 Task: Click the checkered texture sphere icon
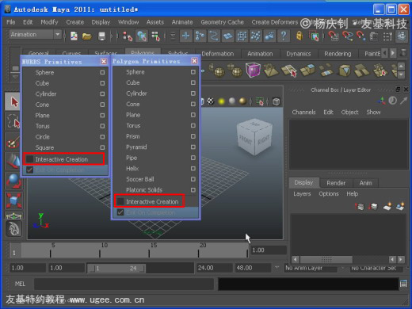(211, 101)
